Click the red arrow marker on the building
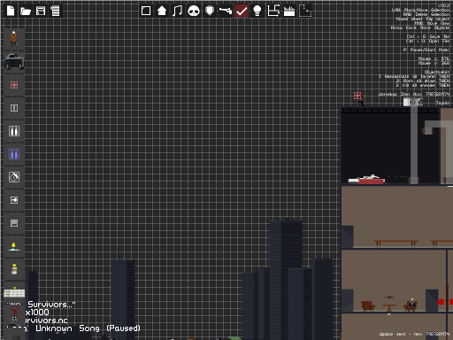The height and width of the screenshot is (340, 453). 441,302
